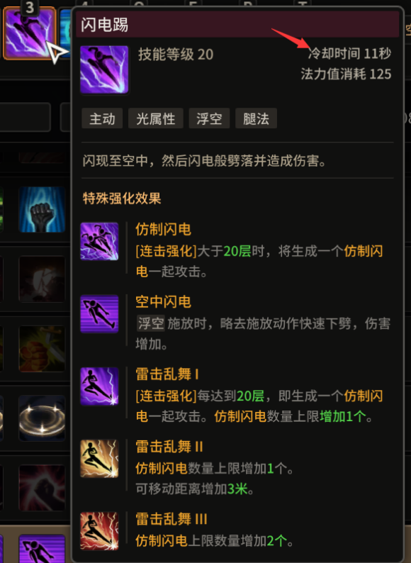
Task: Click the 光属性 tag
Action: point(156,118)
